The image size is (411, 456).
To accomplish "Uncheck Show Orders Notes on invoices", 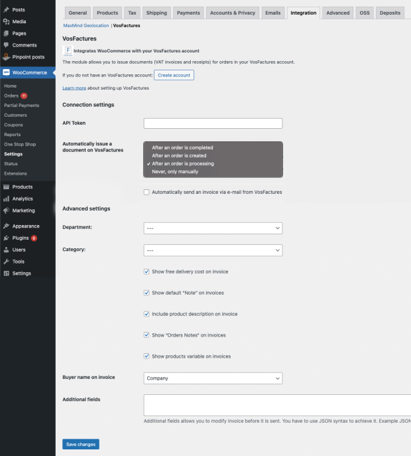I will pos(147,335).
